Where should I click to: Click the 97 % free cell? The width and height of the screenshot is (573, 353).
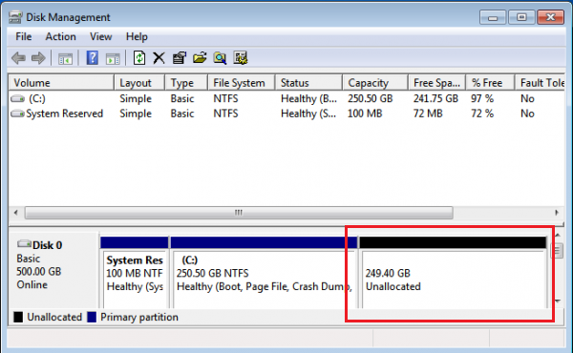pyautogui.click(x=482, y=98)
